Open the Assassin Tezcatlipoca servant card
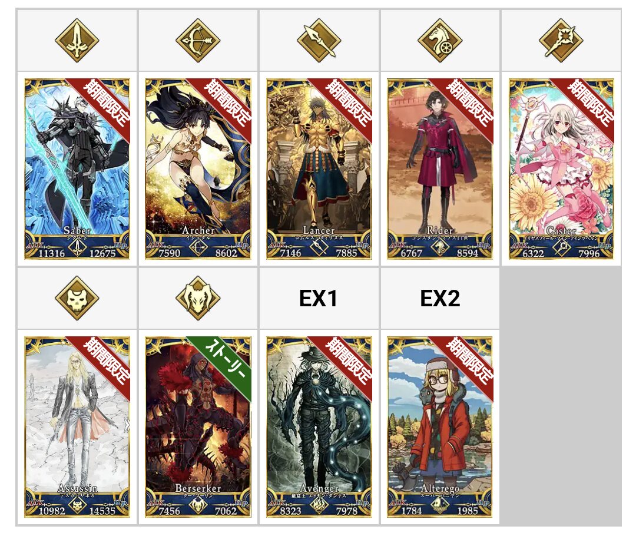636x536 pixels. pos(77,427)
